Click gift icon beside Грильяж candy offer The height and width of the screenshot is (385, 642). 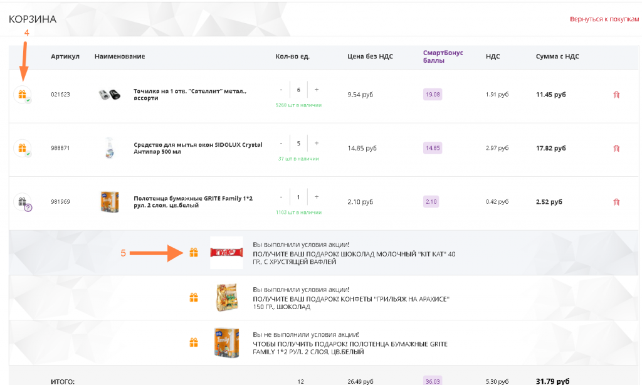pos(194,297)
